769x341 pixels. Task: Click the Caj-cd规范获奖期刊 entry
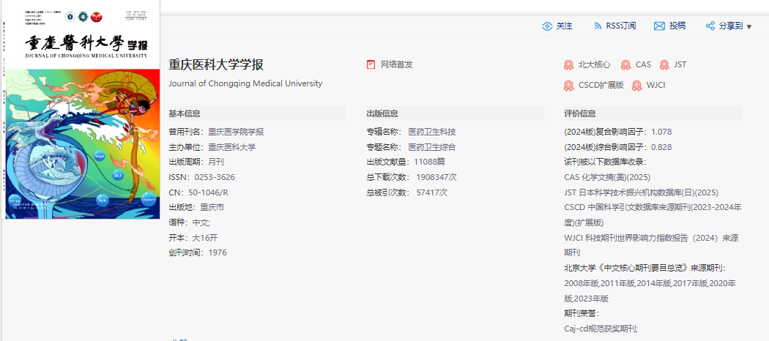pyautogui.click(x=601, y=329)
